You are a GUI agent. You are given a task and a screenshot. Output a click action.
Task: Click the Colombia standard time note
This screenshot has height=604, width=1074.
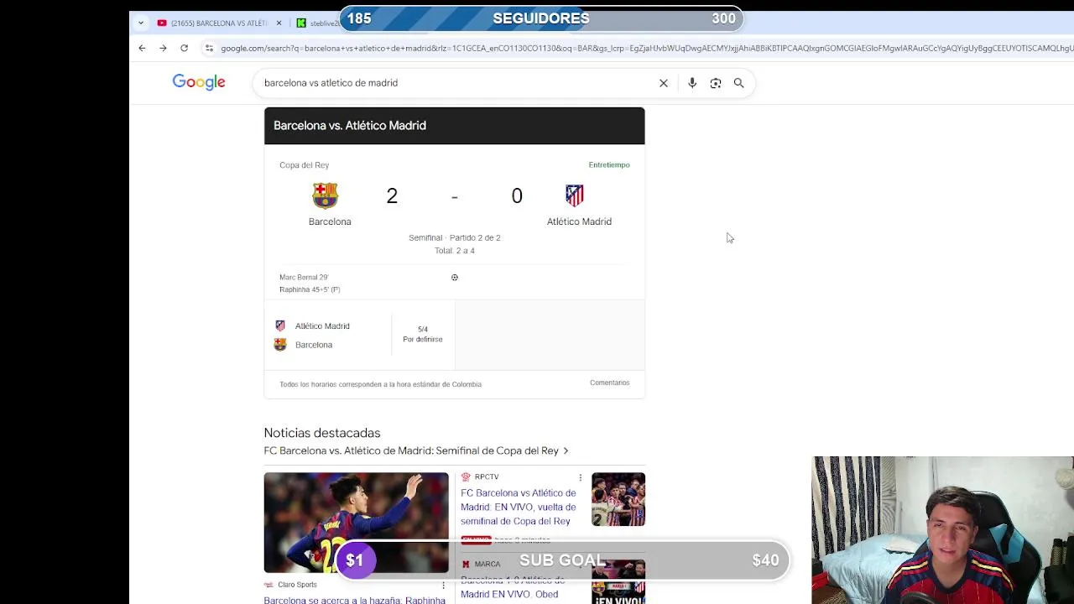pyautogui.click(x=380, y=384)
